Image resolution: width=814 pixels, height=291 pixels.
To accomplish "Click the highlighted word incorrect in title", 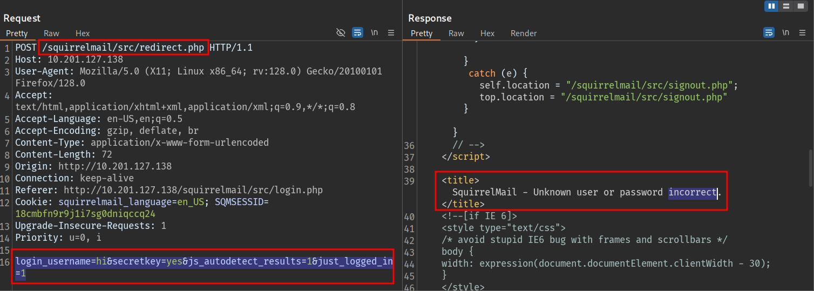I will [x=693, y=192].
